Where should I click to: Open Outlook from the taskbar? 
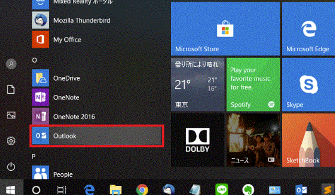point(301,190)
